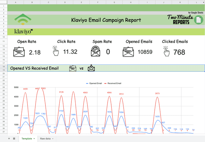The image size is (205, 142).
Task: Click the red data label 3912
Action: click(121, 94)
